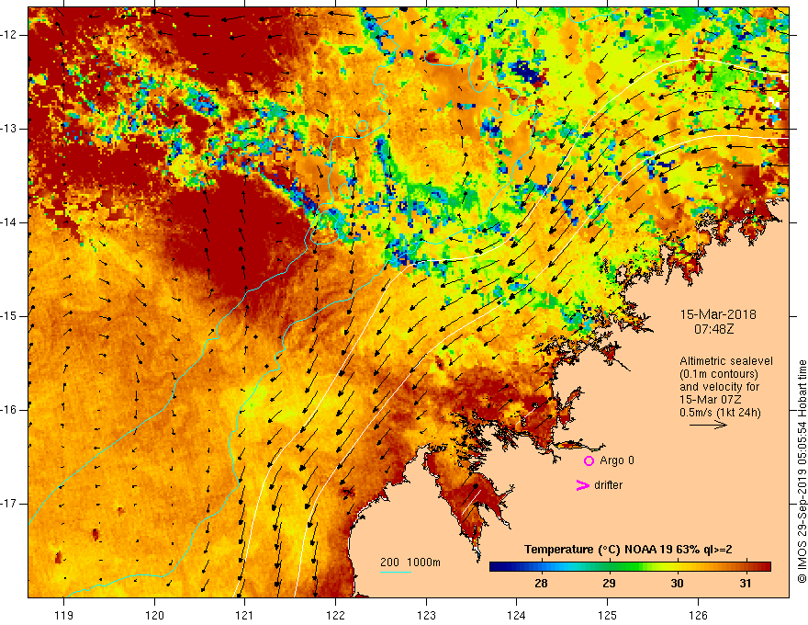Click the longitude axis label '125'

[608, 615]
